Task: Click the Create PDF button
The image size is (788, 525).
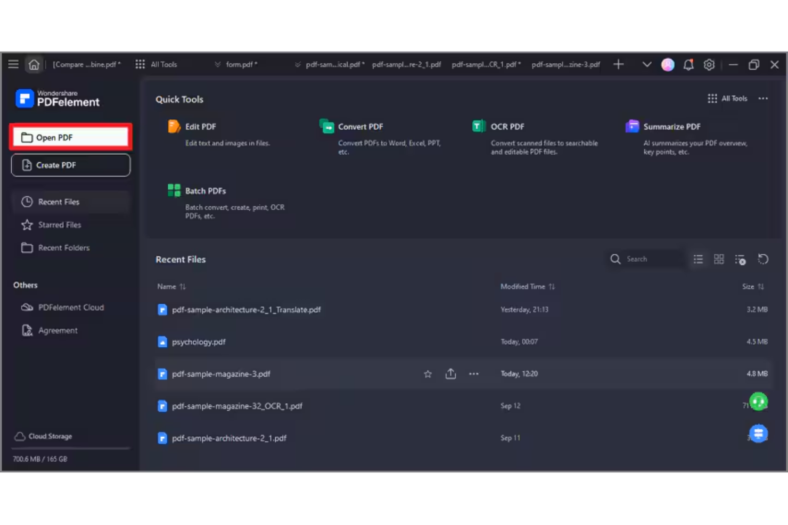Action: tap(70, 165)
